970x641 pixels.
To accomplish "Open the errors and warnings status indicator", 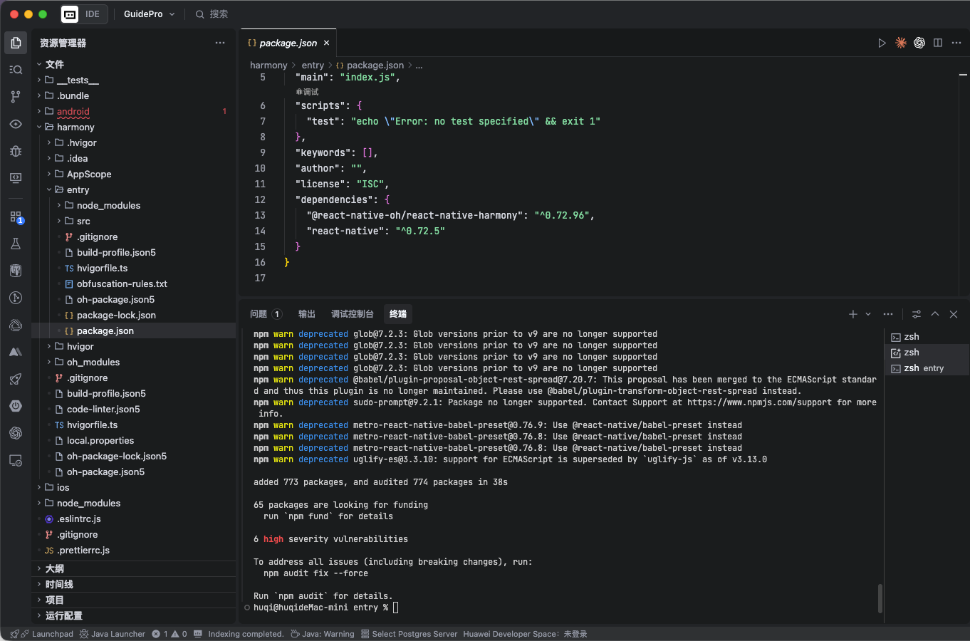I will pos(170,634).
